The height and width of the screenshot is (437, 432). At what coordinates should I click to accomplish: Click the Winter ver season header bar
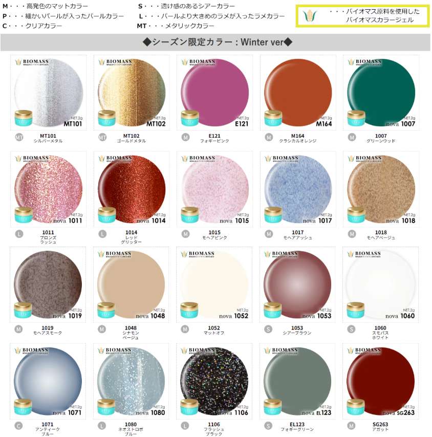(x=215, y=42)
